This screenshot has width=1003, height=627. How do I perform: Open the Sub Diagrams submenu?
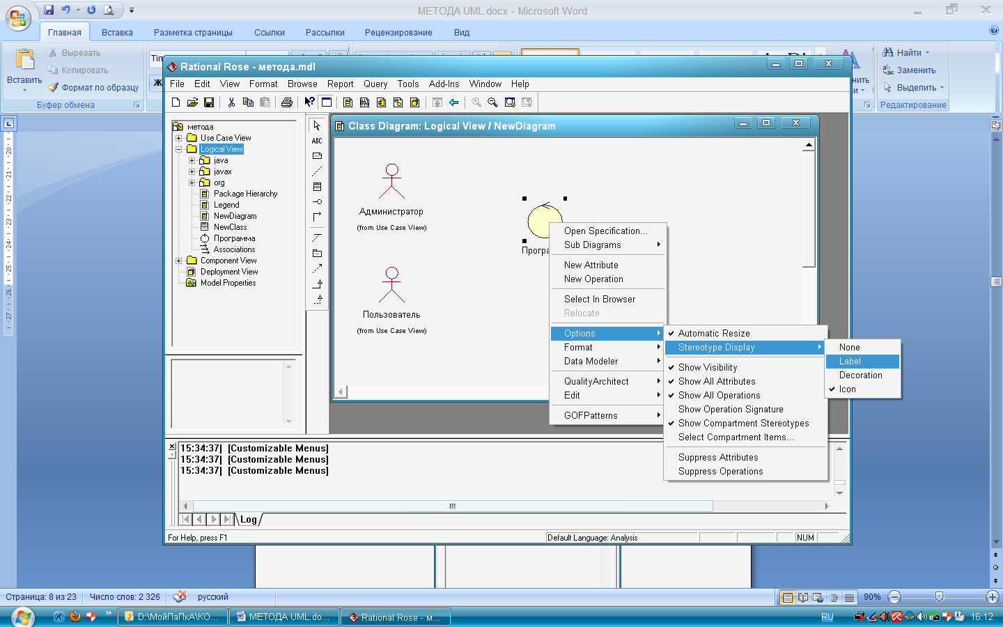point(608,245)
